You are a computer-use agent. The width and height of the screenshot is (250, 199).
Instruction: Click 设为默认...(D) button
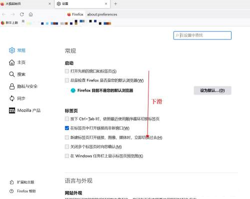point(212,90)
